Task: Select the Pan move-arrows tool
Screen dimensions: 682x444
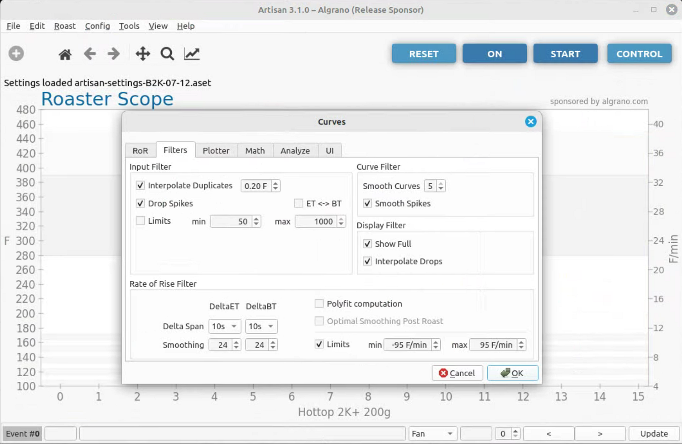Action: 143,54
